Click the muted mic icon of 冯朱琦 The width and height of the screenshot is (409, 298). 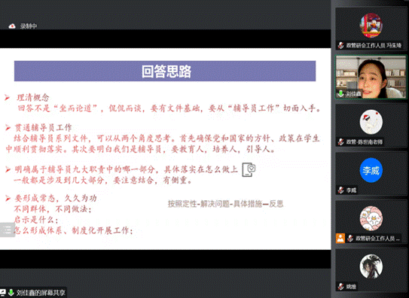coord(340,45)
